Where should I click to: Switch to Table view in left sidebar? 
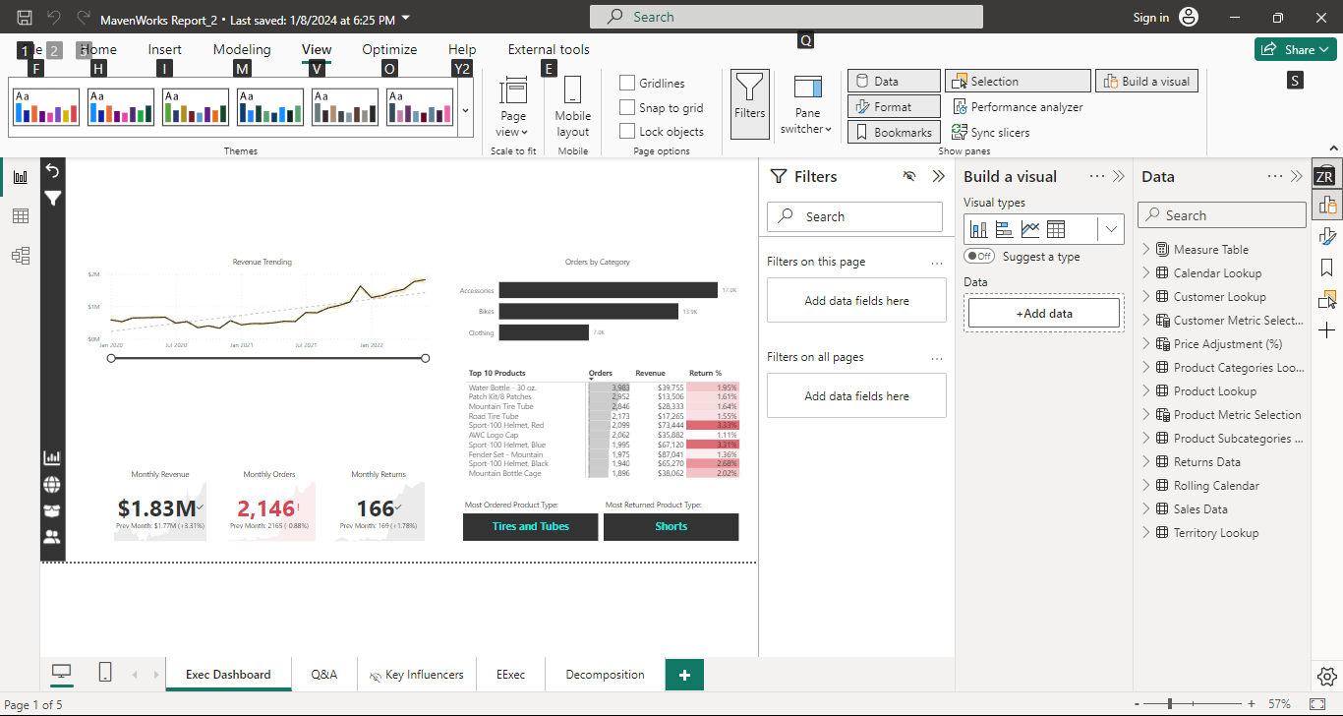pyautogui.click(x=20, y=216)
